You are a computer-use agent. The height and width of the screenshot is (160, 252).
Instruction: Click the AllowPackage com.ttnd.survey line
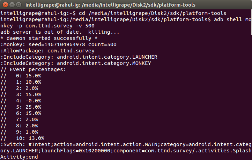[x=47, y=51]
